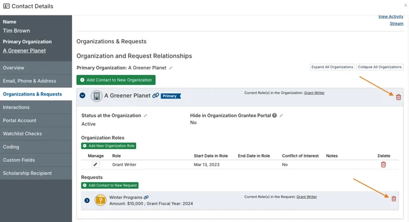Go to Email, Phone & Address
This screenshot has height=222, width=409.
36,81
